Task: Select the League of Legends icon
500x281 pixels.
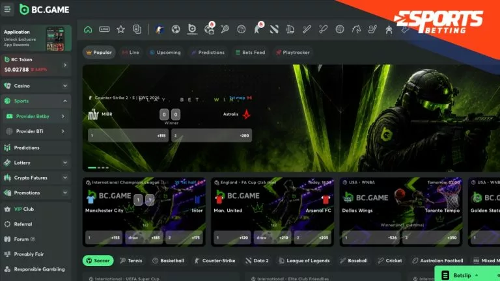Action: [x=290, y=29]
